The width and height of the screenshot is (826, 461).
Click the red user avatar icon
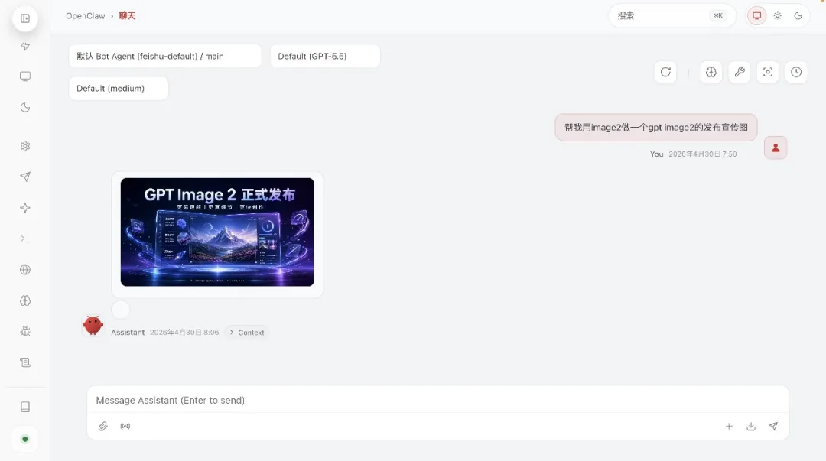(x=776, y=148)
